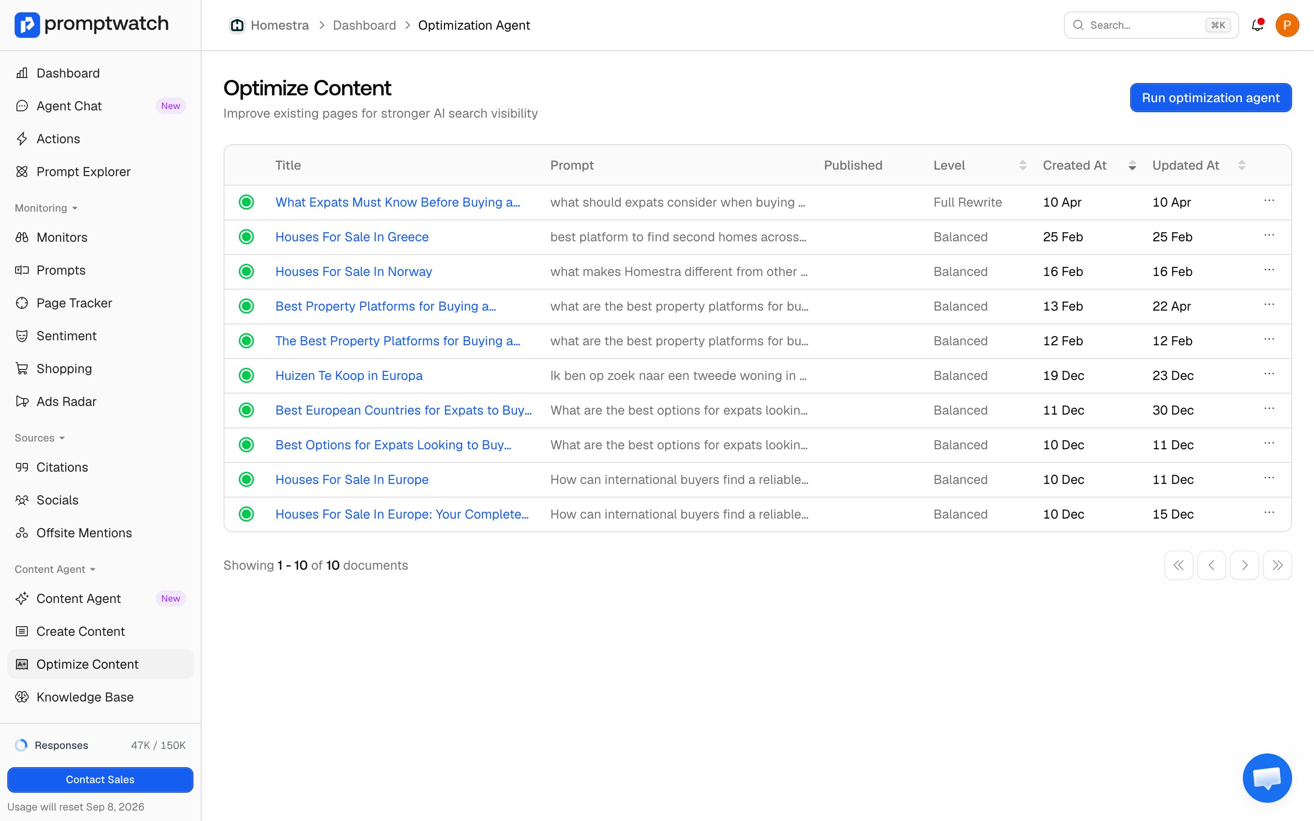Click Dashboard breadcrumb link
The width and height of the screenshot is (1314, 821).
point(365,25)
